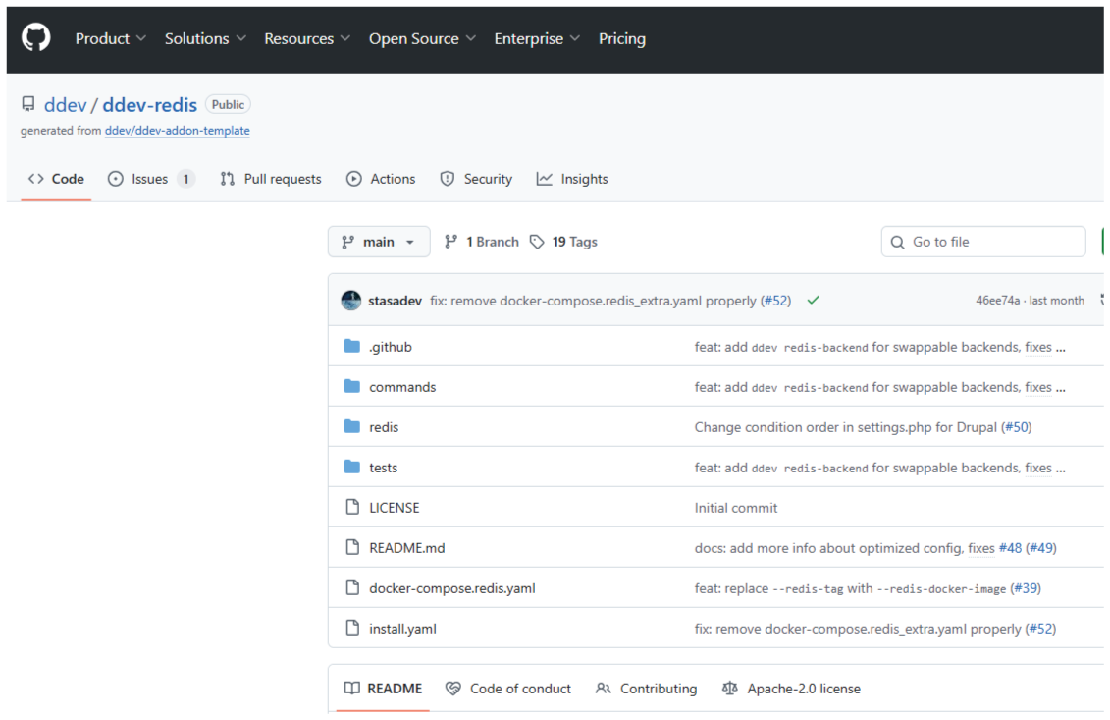Image resolution: width=1110 pixels, height=720 pixels.
Task: Click the repository icon beside ddev
Action: 28,105
